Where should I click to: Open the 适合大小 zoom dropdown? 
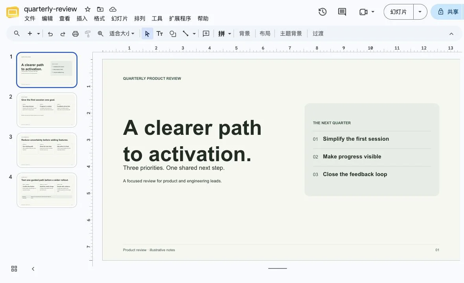[x=122, y=34]
